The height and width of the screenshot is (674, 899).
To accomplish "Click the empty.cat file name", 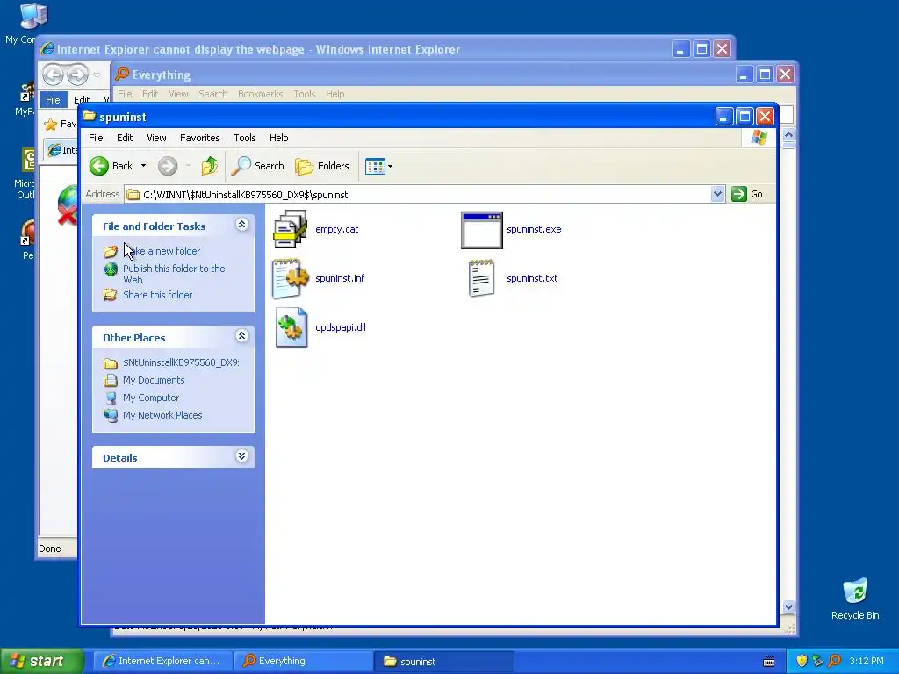I will (336, 229).
